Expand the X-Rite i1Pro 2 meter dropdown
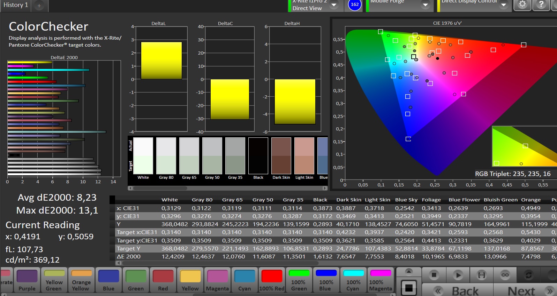The image size is (557, 296). click(334, 5)
